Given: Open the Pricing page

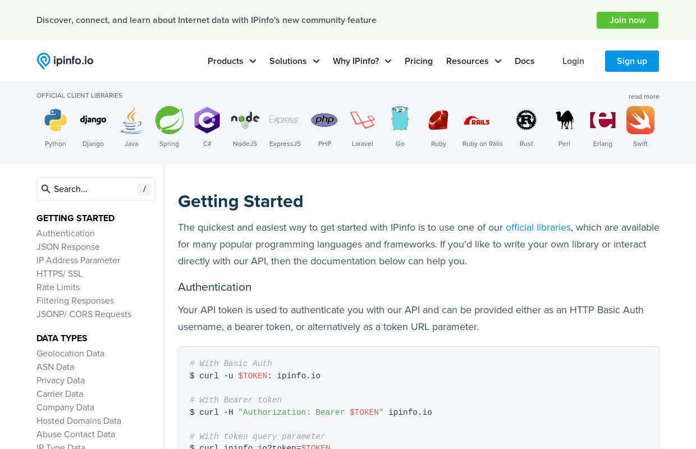Looking at the screenshot, I should (419, 61).
